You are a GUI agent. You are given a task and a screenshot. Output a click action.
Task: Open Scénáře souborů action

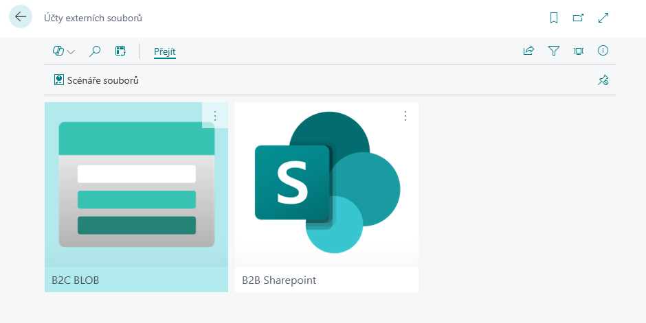click(x=96, y=80)
